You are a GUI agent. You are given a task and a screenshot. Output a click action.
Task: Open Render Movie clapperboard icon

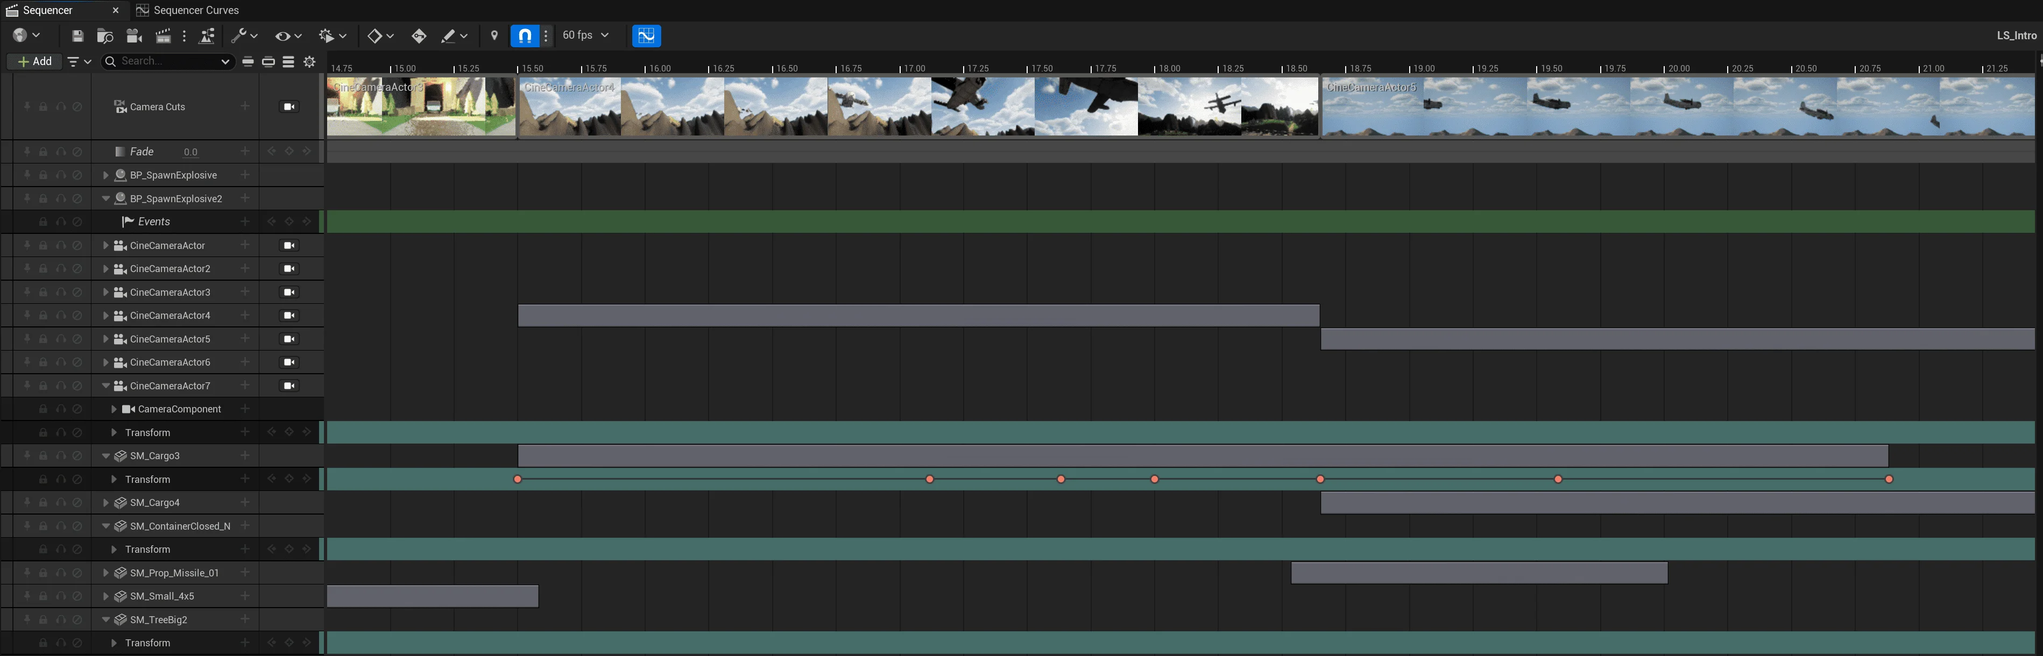click(x=164, y=35)
